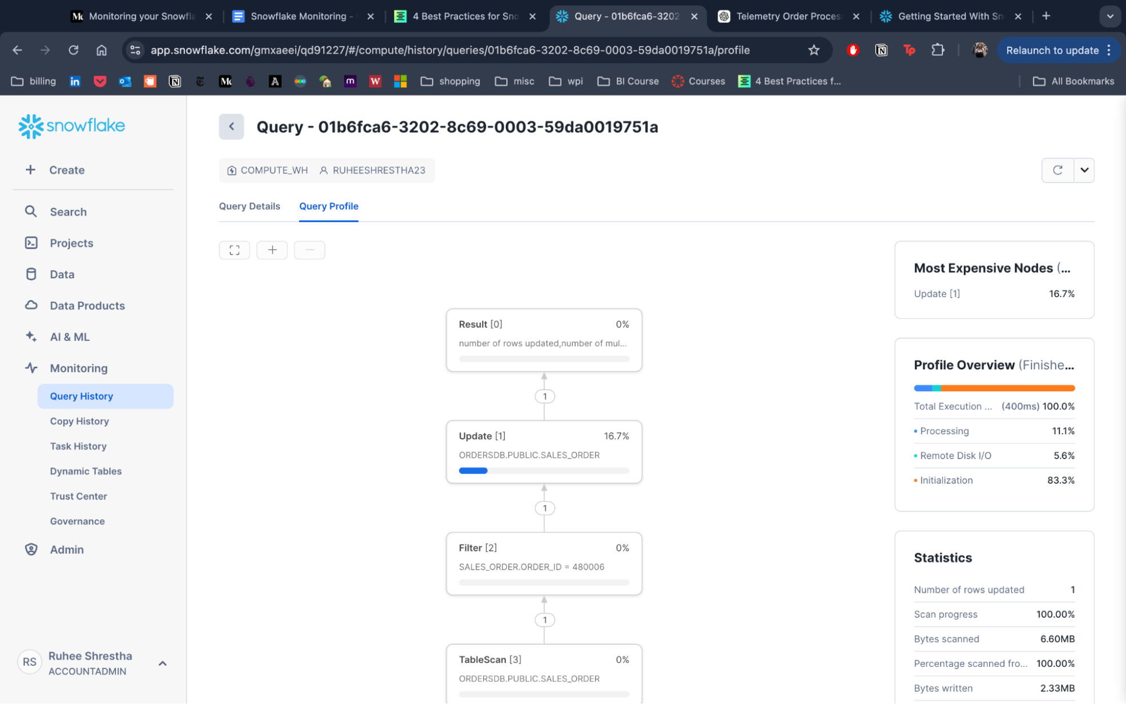The image size is (1126, 704).
Task: Open Search from the sidebar
Action: click(x=68, y=212)
